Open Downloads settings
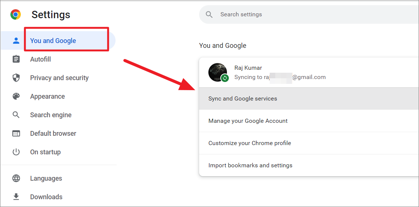The width and height of the screenshot is (419, 207). coord(46,197)
